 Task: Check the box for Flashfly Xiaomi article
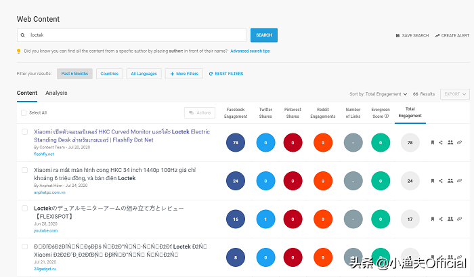click(24, 132)
